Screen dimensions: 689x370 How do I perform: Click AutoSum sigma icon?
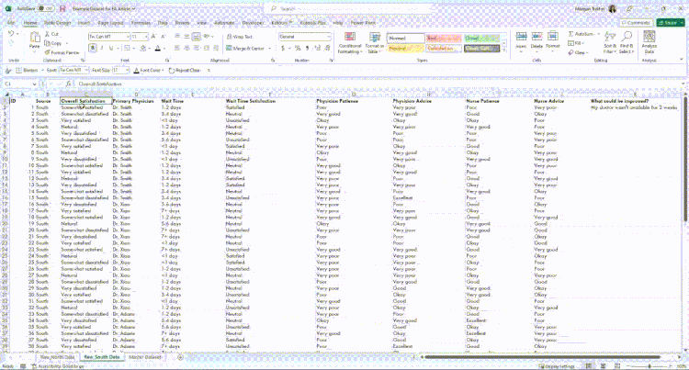pos(570,34)
